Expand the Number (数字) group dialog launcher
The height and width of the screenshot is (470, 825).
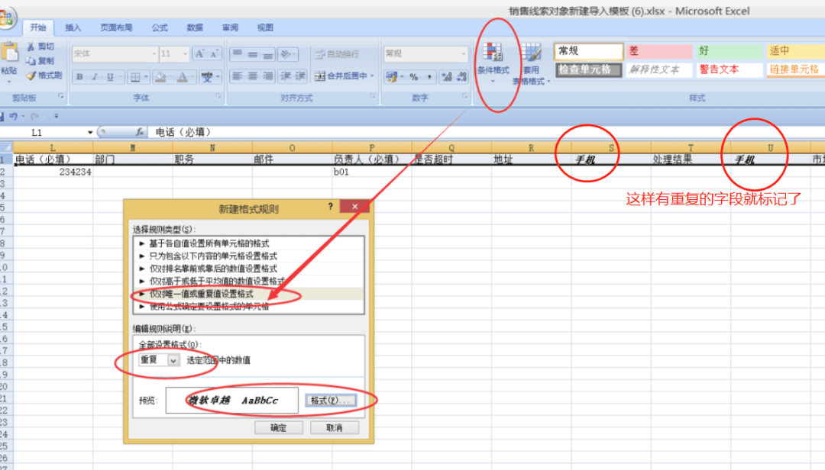[465, 97]
